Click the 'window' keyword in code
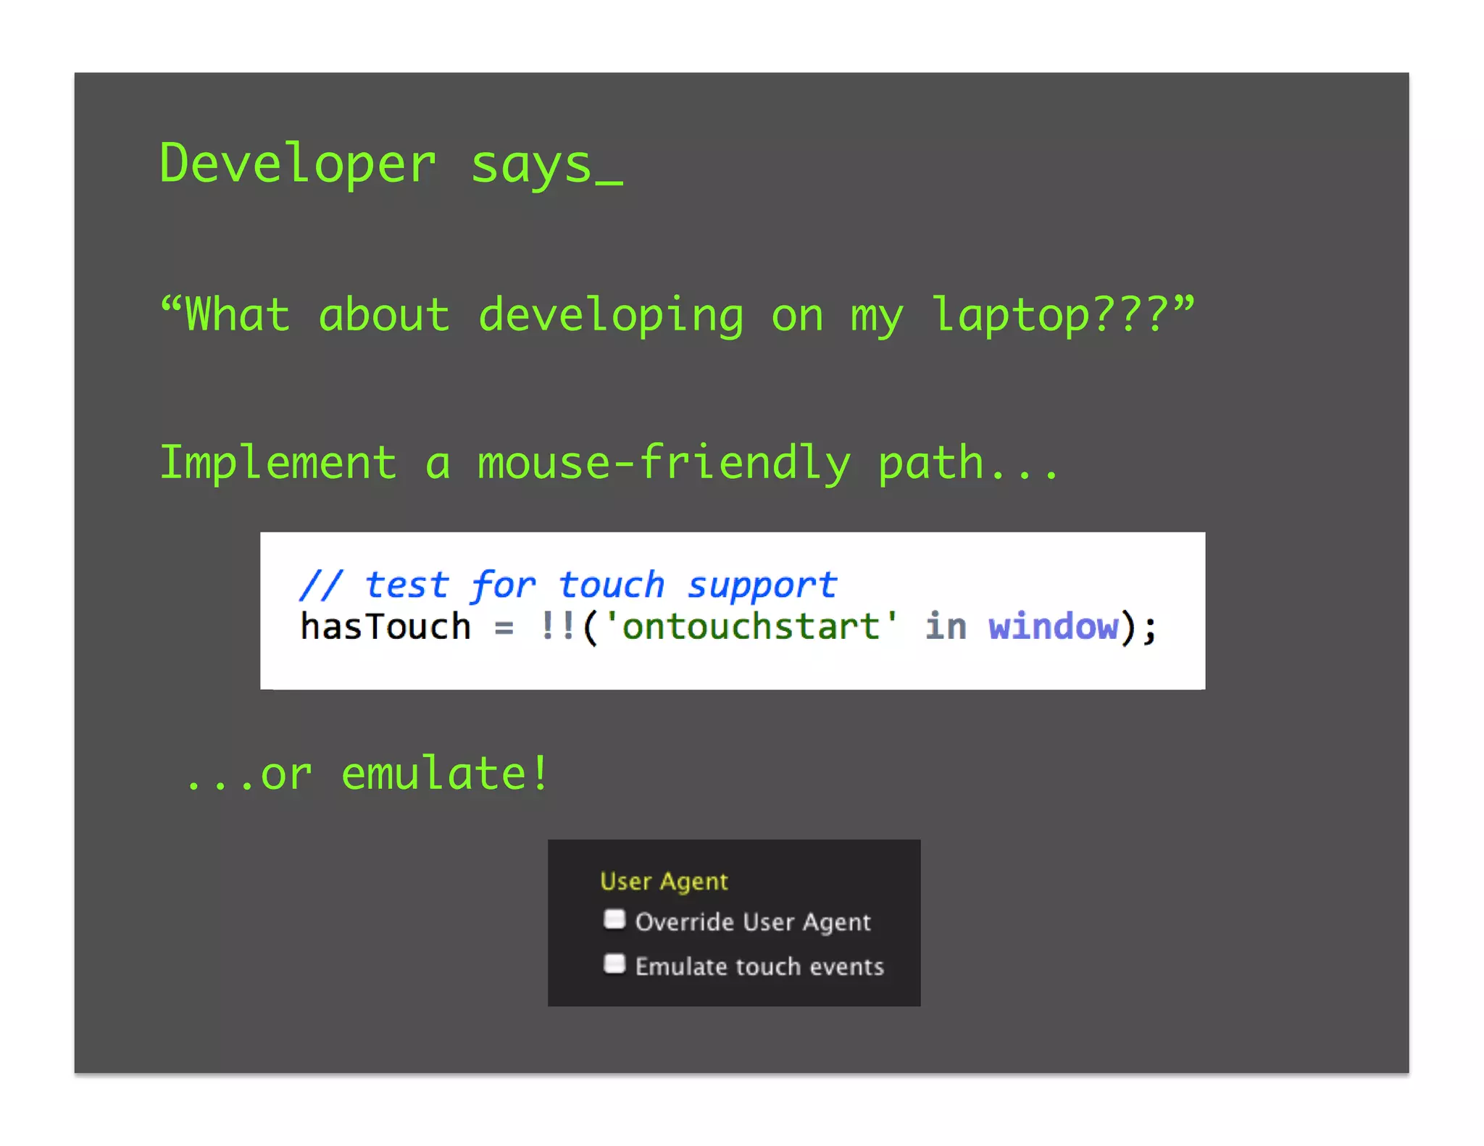The height and width of the screenshot is (1146, 1484). tap(1054, 627)
